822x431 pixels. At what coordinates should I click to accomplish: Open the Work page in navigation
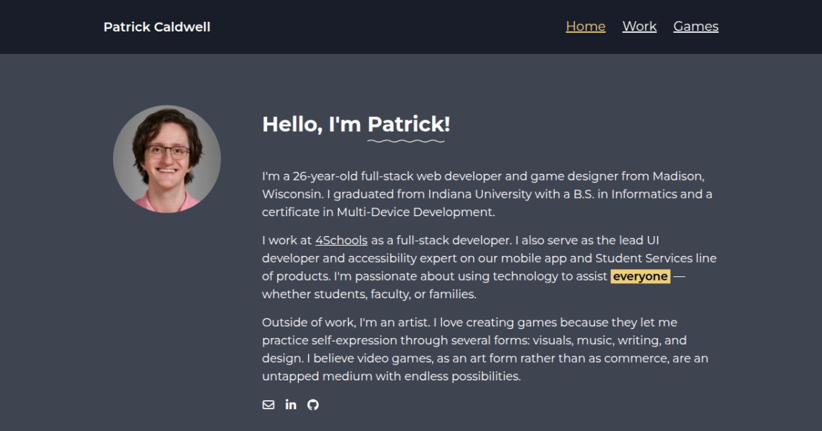click(x=639, y=27)
